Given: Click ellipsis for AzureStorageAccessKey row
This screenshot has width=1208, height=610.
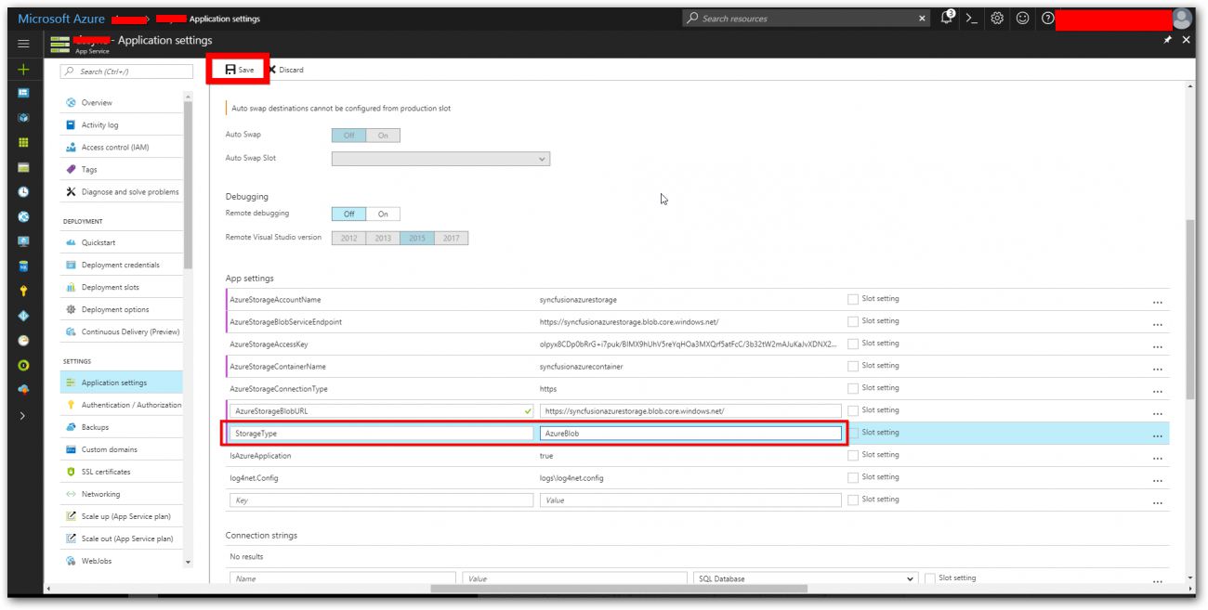Looking at the screenshot, I should pyautogui.click(x=1158, y=346).
